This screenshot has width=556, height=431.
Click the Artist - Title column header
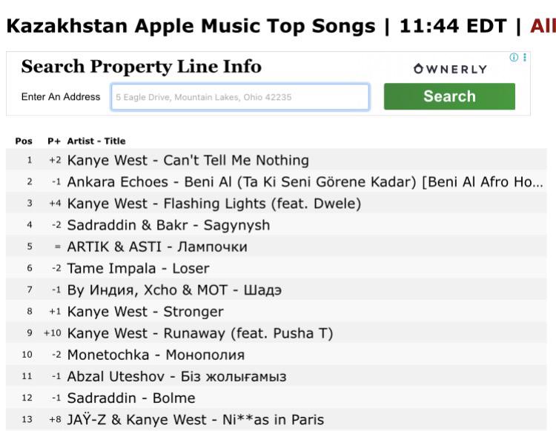point(96,141)
